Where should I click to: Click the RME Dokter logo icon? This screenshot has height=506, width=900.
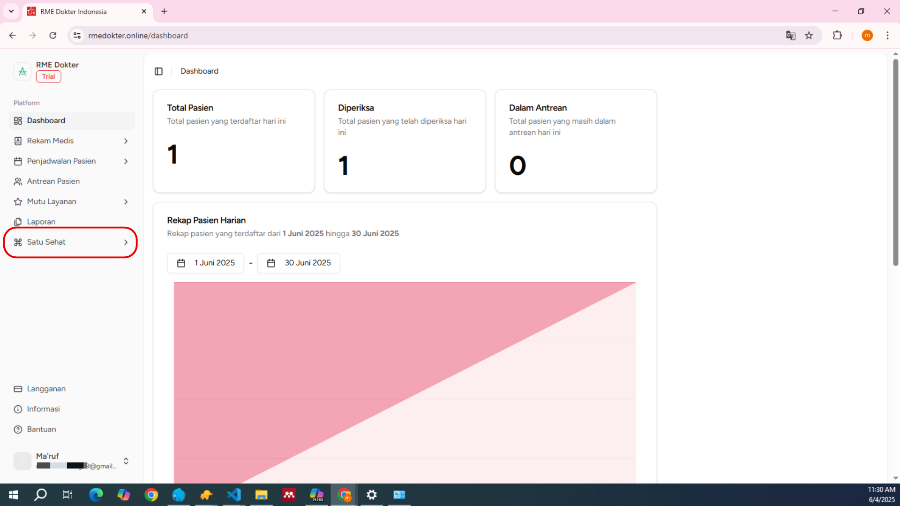click(22, 71)
